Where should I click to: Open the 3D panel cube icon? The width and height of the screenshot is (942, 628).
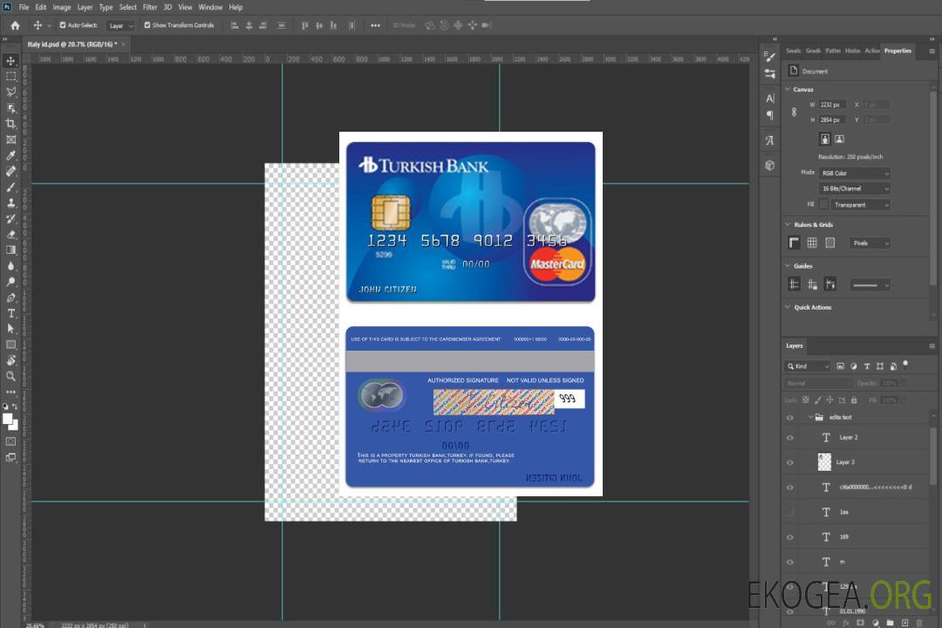[x=769, y=165]
